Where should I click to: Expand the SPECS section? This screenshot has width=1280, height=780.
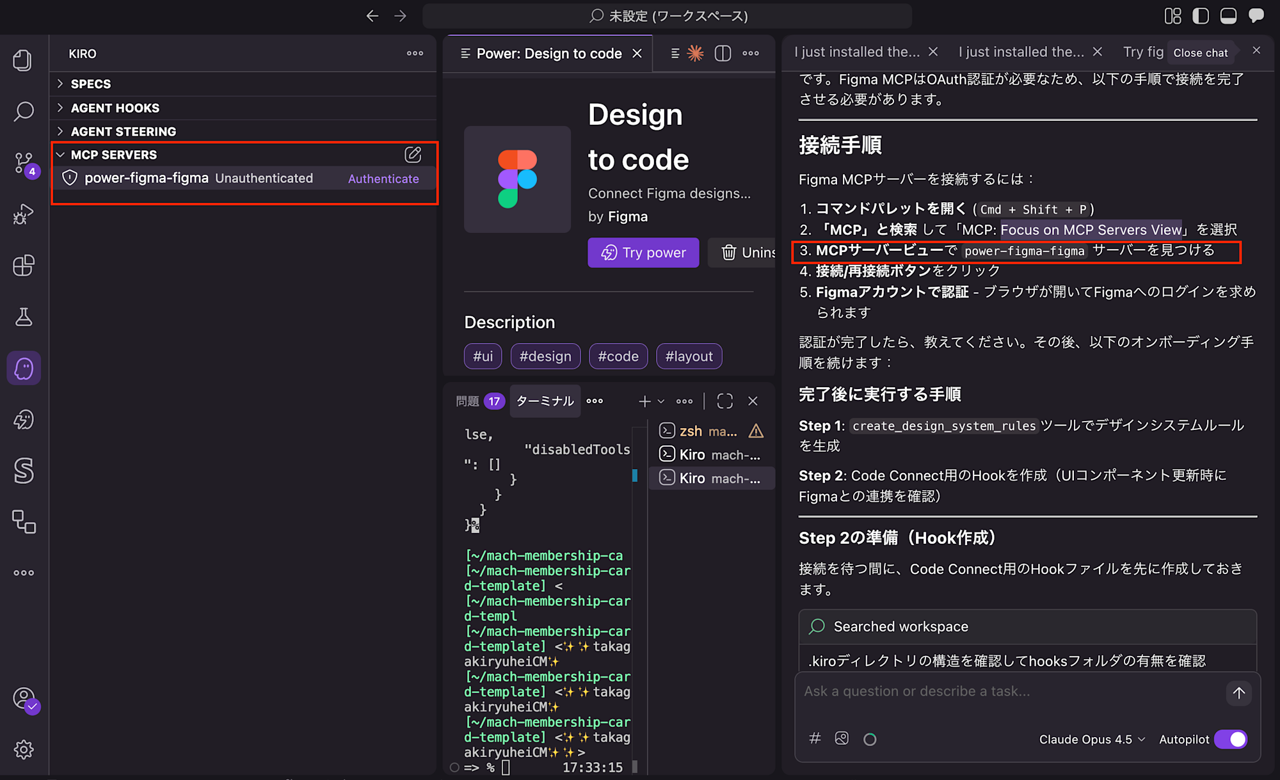coord(90,84)
